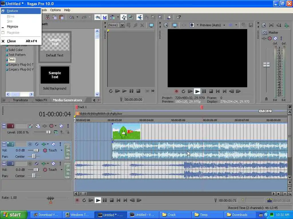Click the Undo arrow icon
The height and width of the screenshot is (219, 293).
(x=72, y=17)
